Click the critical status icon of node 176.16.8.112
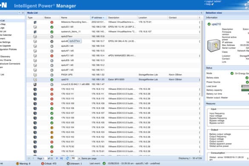This screenshot has height=166, width=249. coord(52,89)
